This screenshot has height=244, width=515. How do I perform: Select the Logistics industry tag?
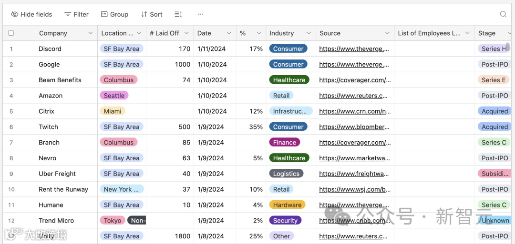pyautogui.click(x=286, y=174)
